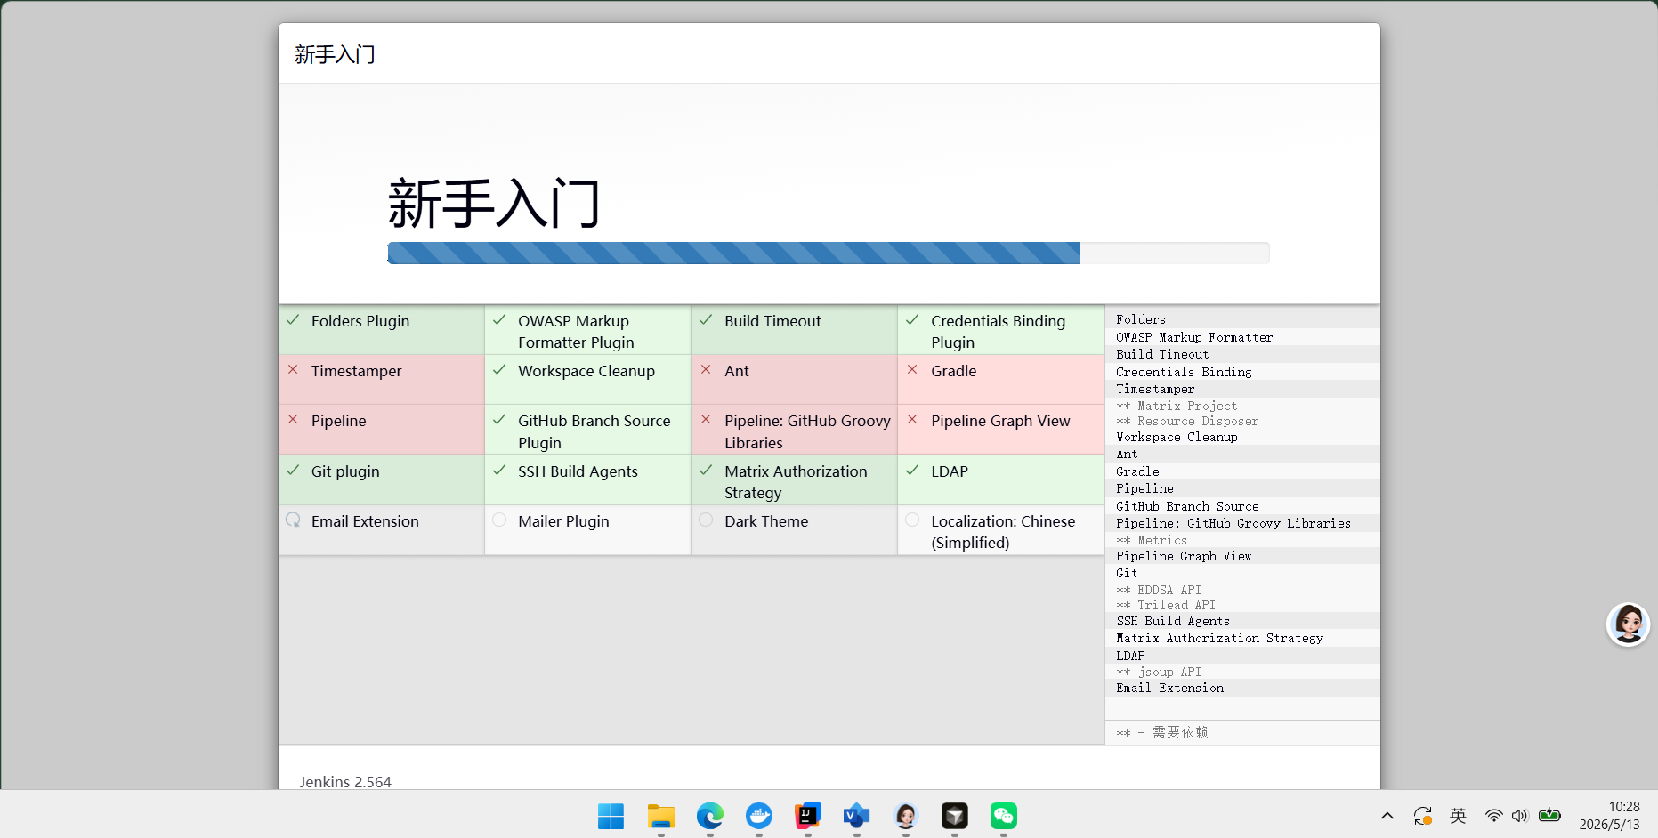Click the installation progress bar

click(x=828, y=254)
